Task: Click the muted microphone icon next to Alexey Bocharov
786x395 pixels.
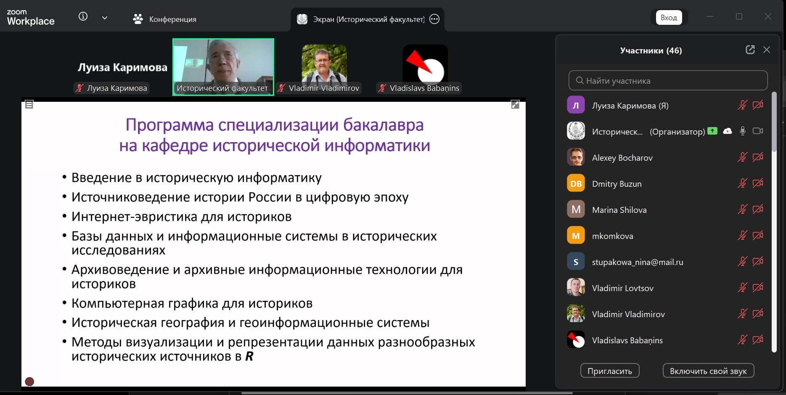Action: (x=743, y=157)
